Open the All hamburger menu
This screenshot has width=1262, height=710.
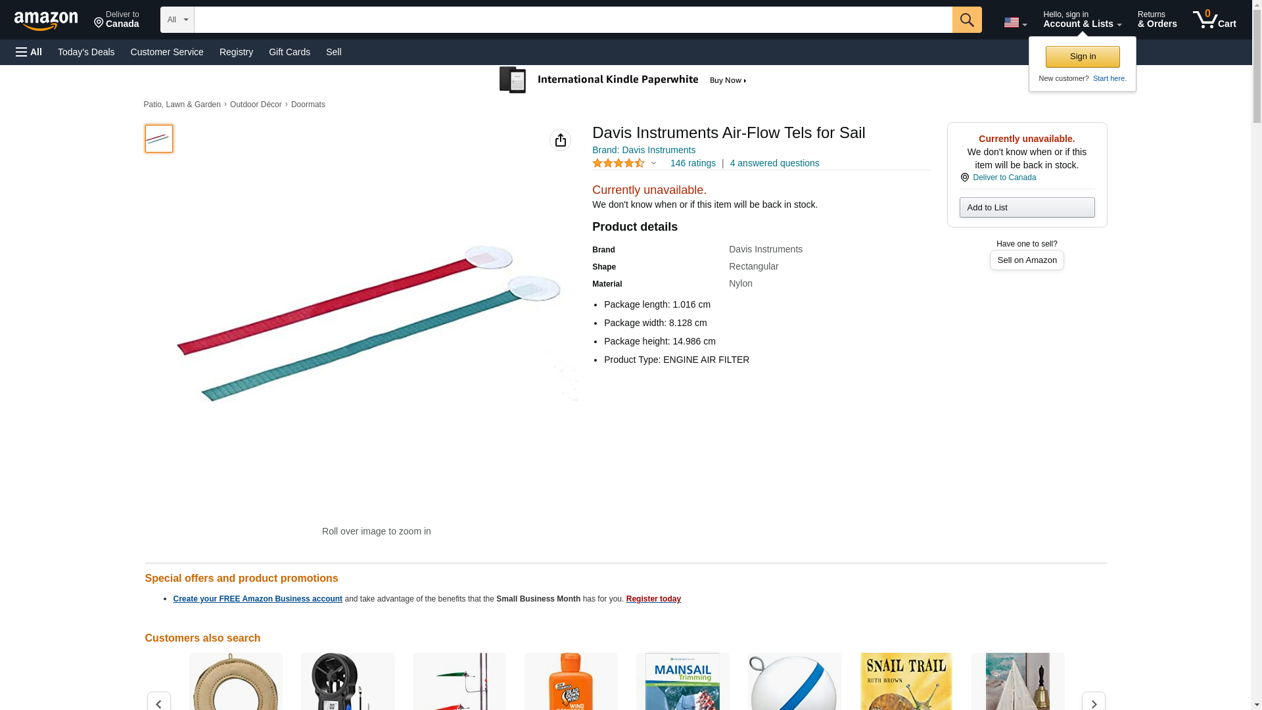(x=29, y=52)
